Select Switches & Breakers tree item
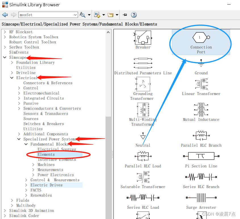The image size is (240, 219). (44, 124)
